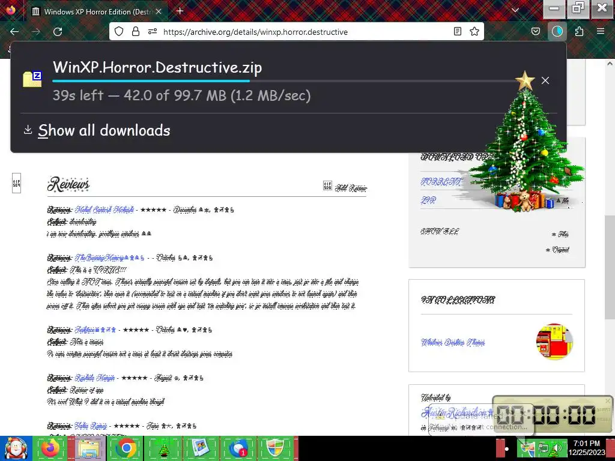Screen dimensions: 615x461
Task: Click the download progress bar
Action: point(288,81)
